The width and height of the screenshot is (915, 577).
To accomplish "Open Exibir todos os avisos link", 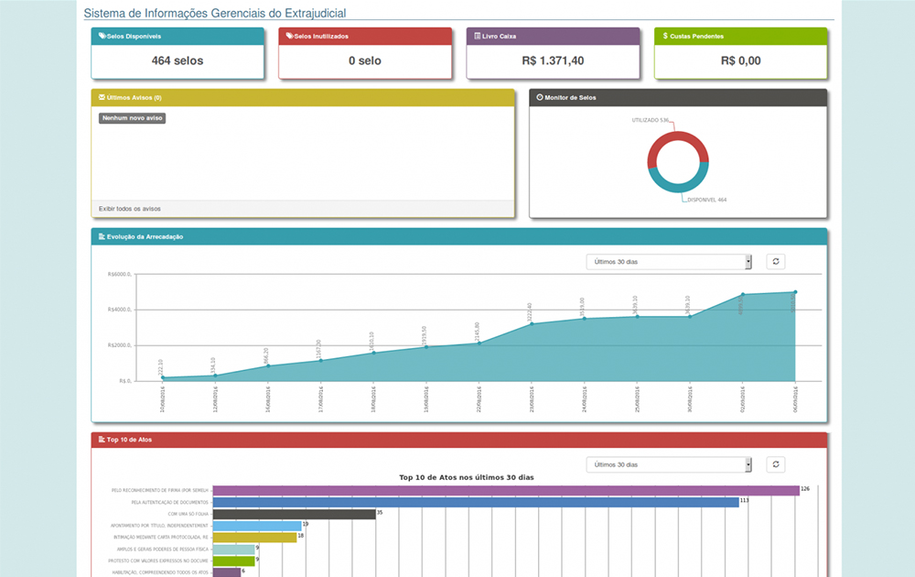I will [130, 209].
